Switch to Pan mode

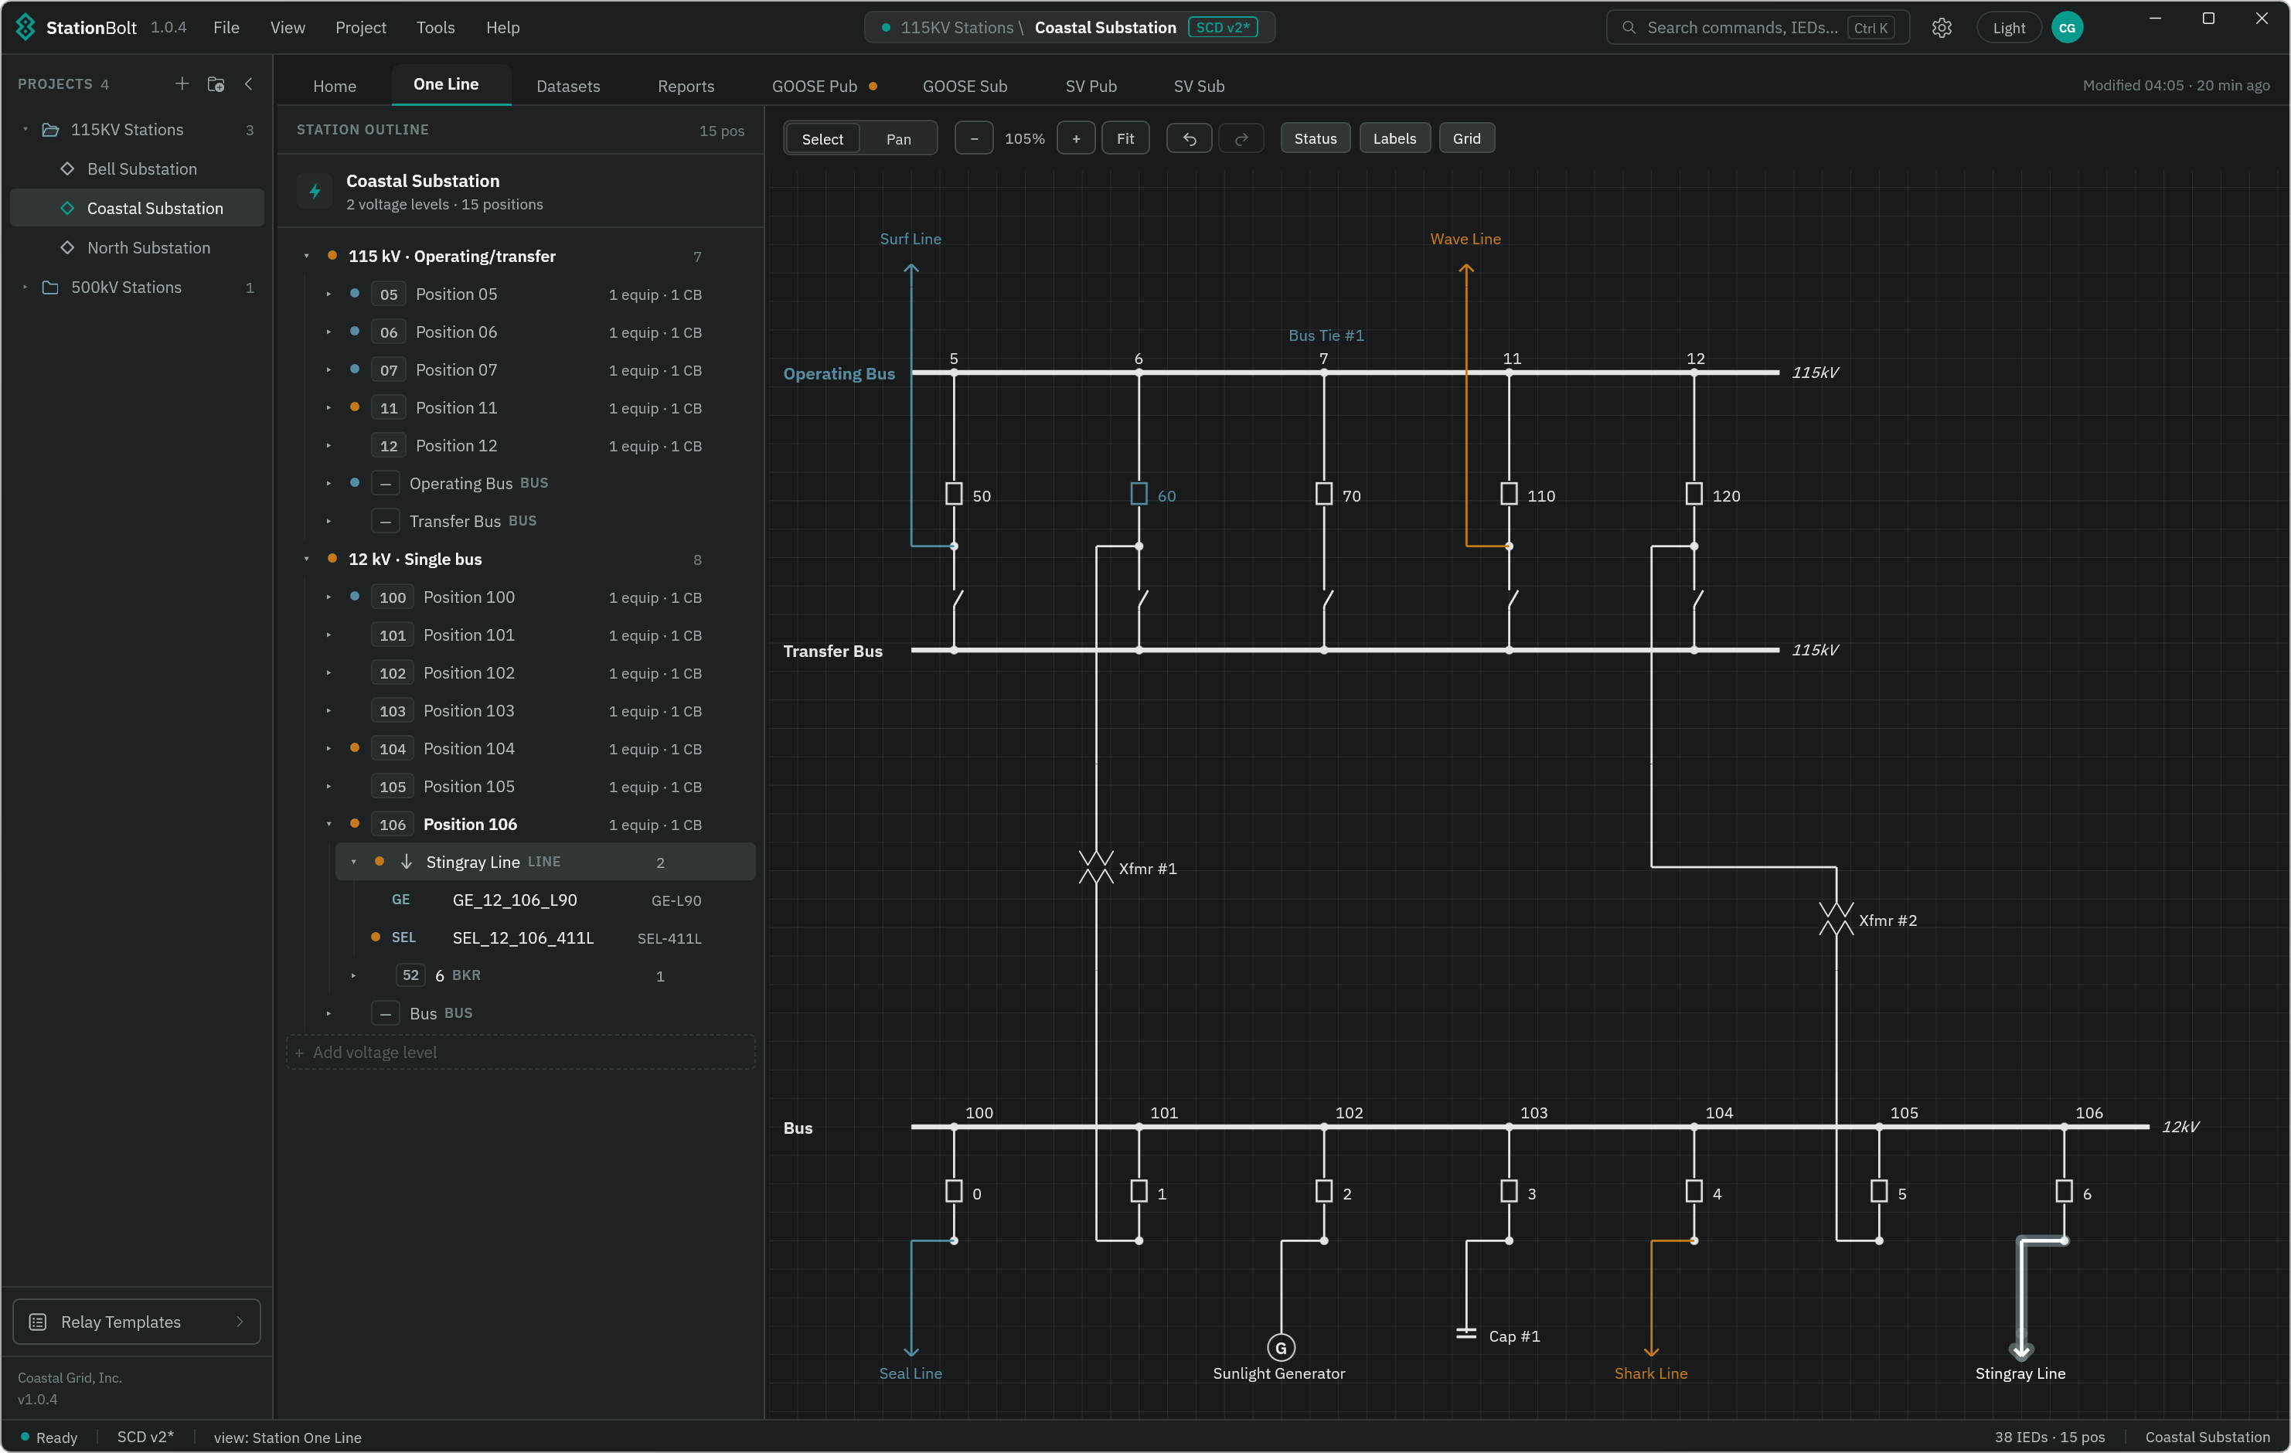click(x=898, y=139)
